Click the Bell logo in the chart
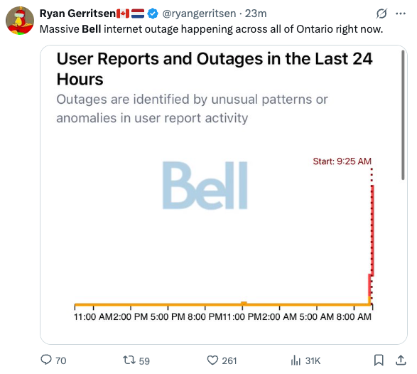 point(205,186)
